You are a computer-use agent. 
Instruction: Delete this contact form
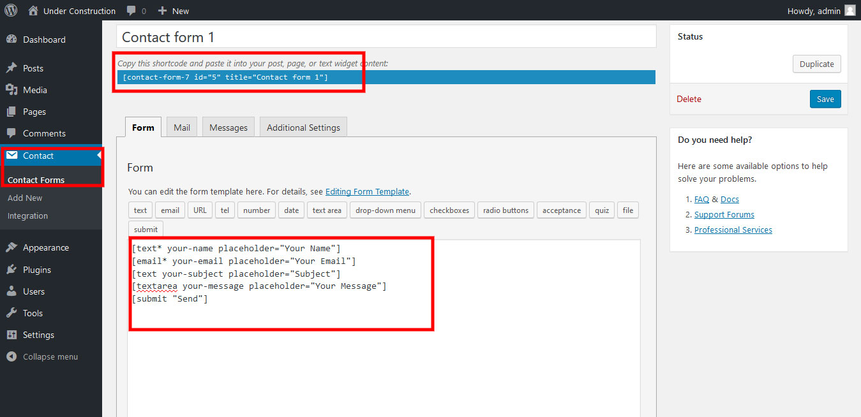(689, 99)
